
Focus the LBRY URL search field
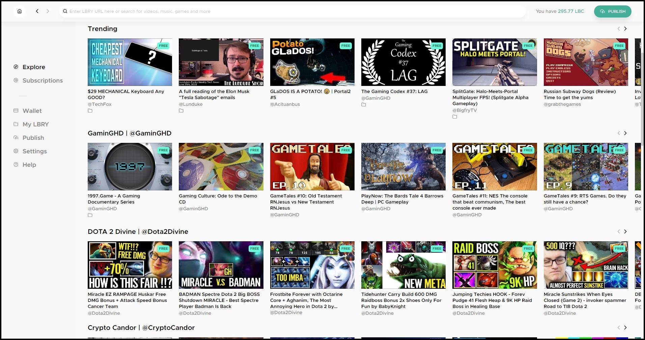coord(292,11)
